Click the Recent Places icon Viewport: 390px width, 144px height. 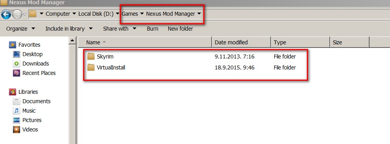pos(17,73)
